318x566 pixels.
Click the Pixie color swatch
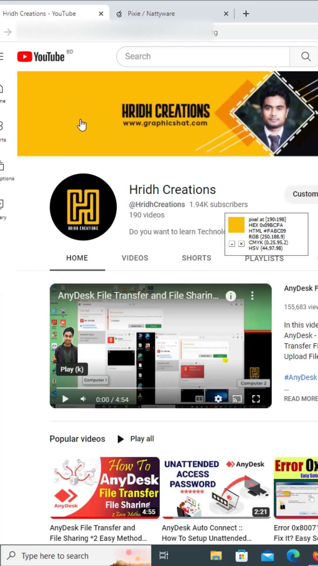point(236,225)
